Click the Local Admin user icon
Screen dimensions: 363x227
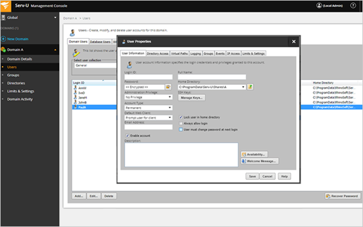(x=319, y=5)
